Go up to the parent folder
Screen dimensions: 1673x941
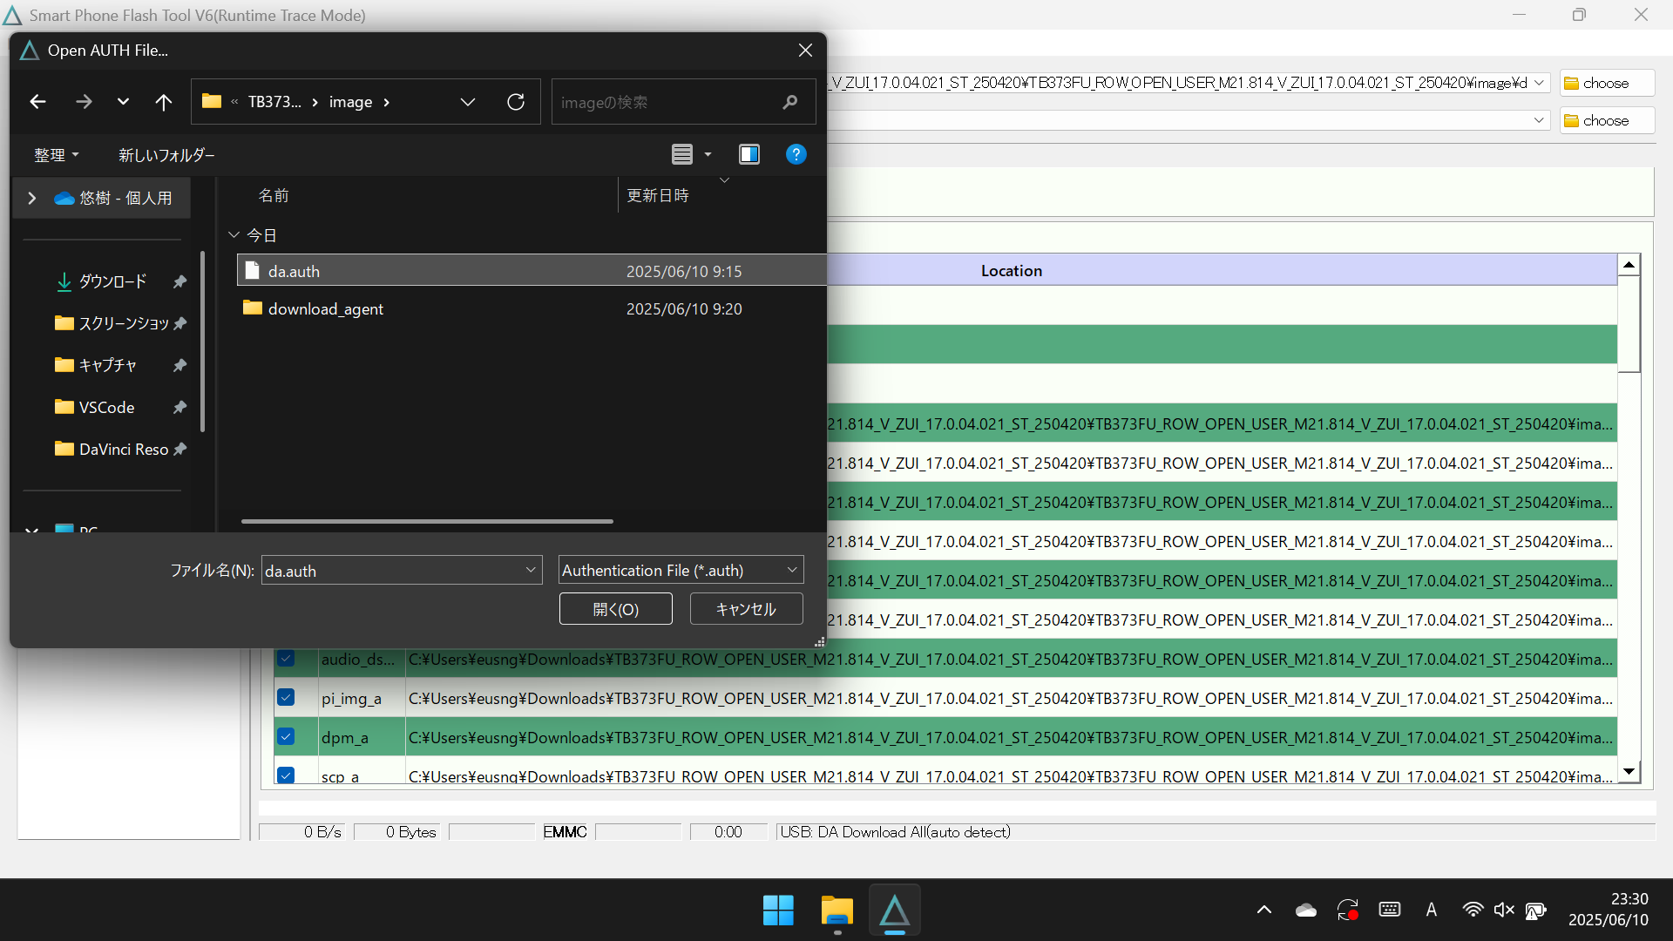[x=163, y=101]
